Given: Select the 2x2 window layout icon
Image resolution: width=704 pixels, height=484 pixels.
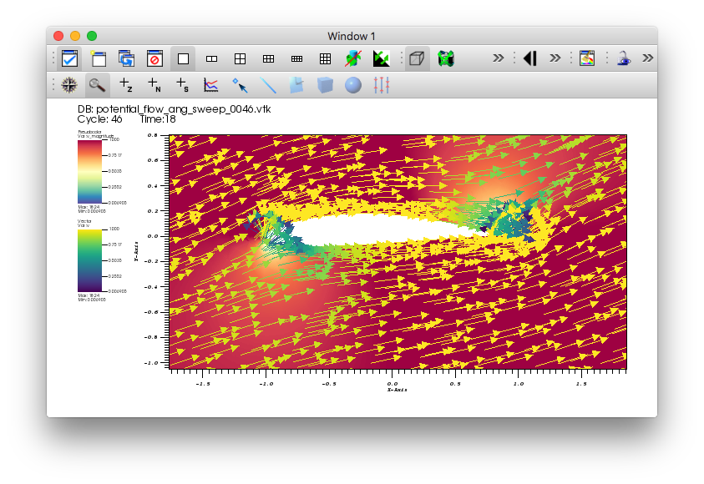Looking at the screenshot, I should [241, 58].
